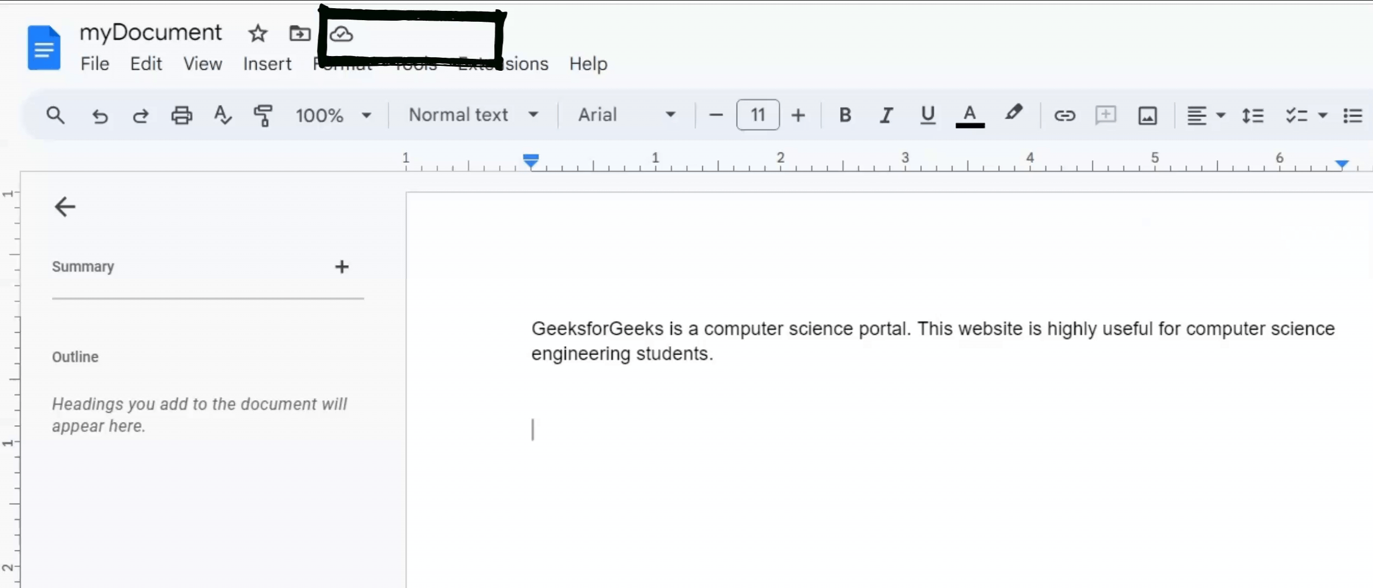
Task: Select the paint format roller icon
Action: click(263, 115)
